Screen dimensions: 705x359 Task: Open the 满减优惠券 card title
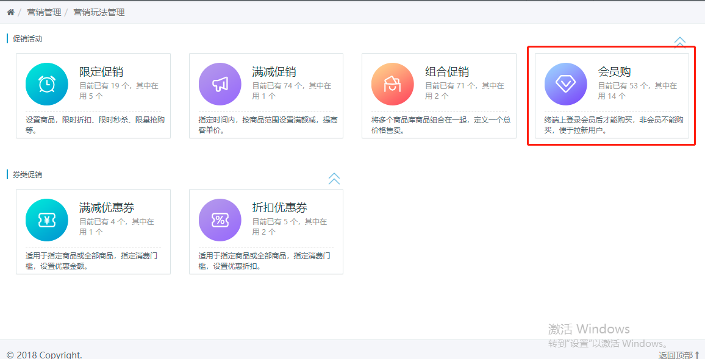(107, 208)
